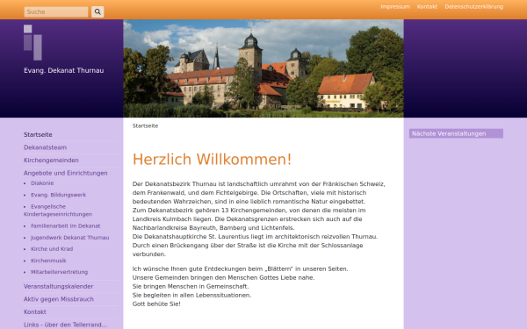Open the Diakonie submenu link

click(x=42, y=183)
